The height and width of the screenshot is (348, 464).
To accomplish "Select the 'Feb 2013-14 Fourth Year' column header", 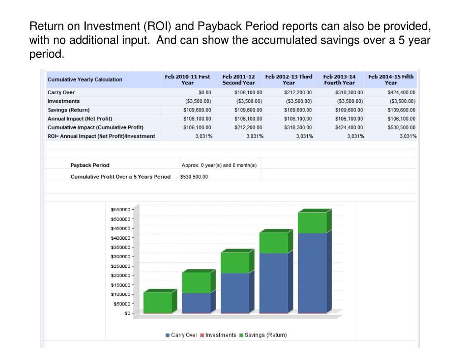I will pyautogui.click(x=339, y=80).
